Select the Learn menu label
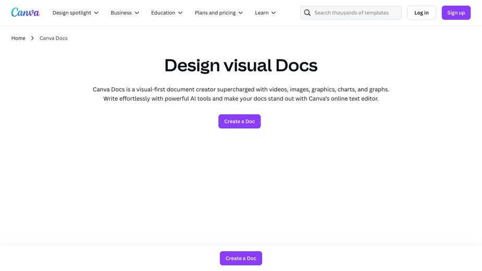482x271 pixels. point(262,13)
